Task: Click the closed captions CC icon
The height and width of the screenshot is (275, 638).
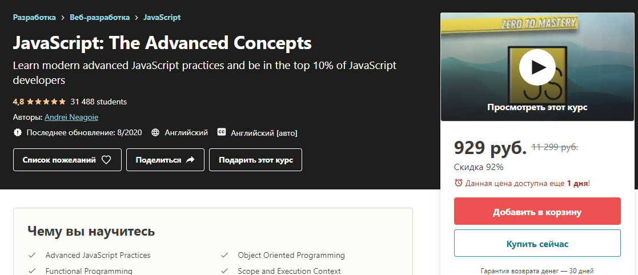Action: (222, 132)
